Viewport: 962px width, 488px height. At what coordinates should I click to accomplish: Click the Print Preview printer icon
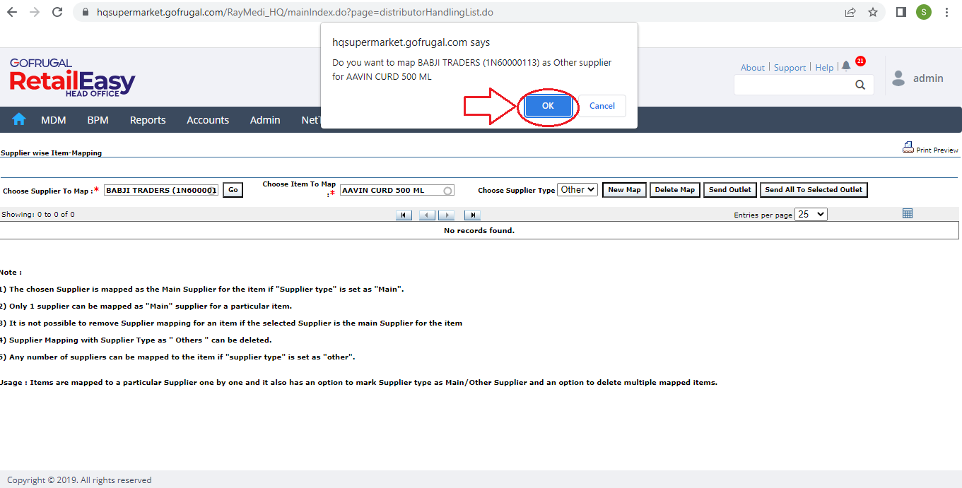tap(908, 147)
